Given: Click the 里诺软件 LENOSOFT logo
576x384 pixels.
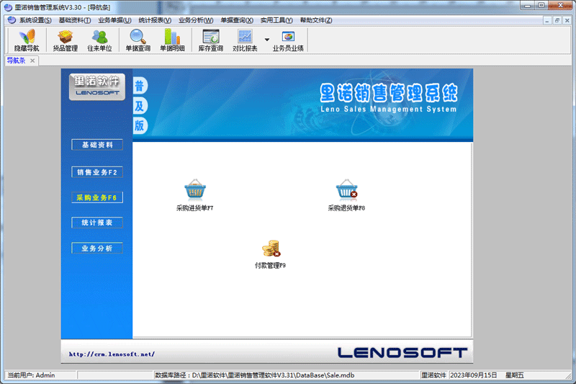Looking at the screenshot, I should coord(97,86).
